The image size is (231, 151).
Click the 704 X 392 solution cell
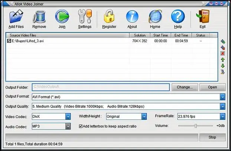pyautogui.click(x=140, y=41)
